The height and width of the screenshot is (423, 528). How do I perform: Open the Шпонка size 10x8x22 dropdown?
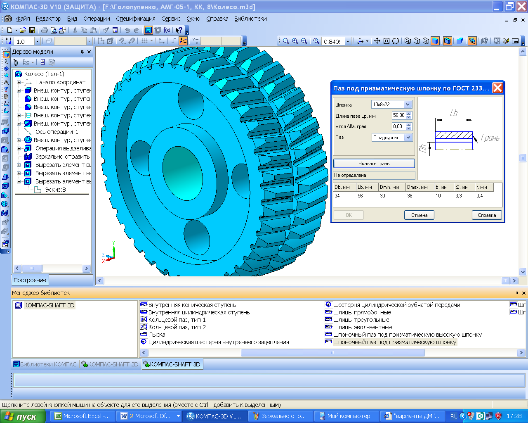point(408,105)
